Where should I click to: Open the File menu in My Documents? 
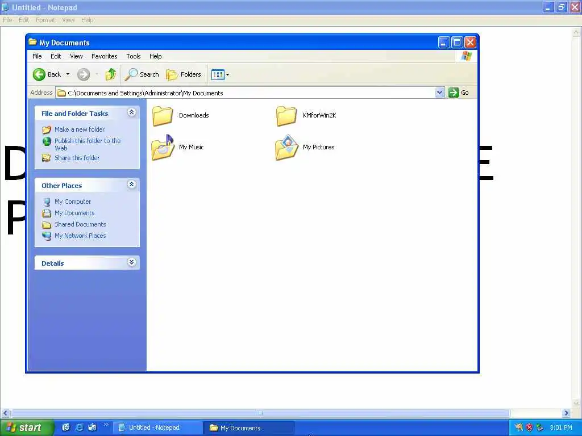coord(37,56)
